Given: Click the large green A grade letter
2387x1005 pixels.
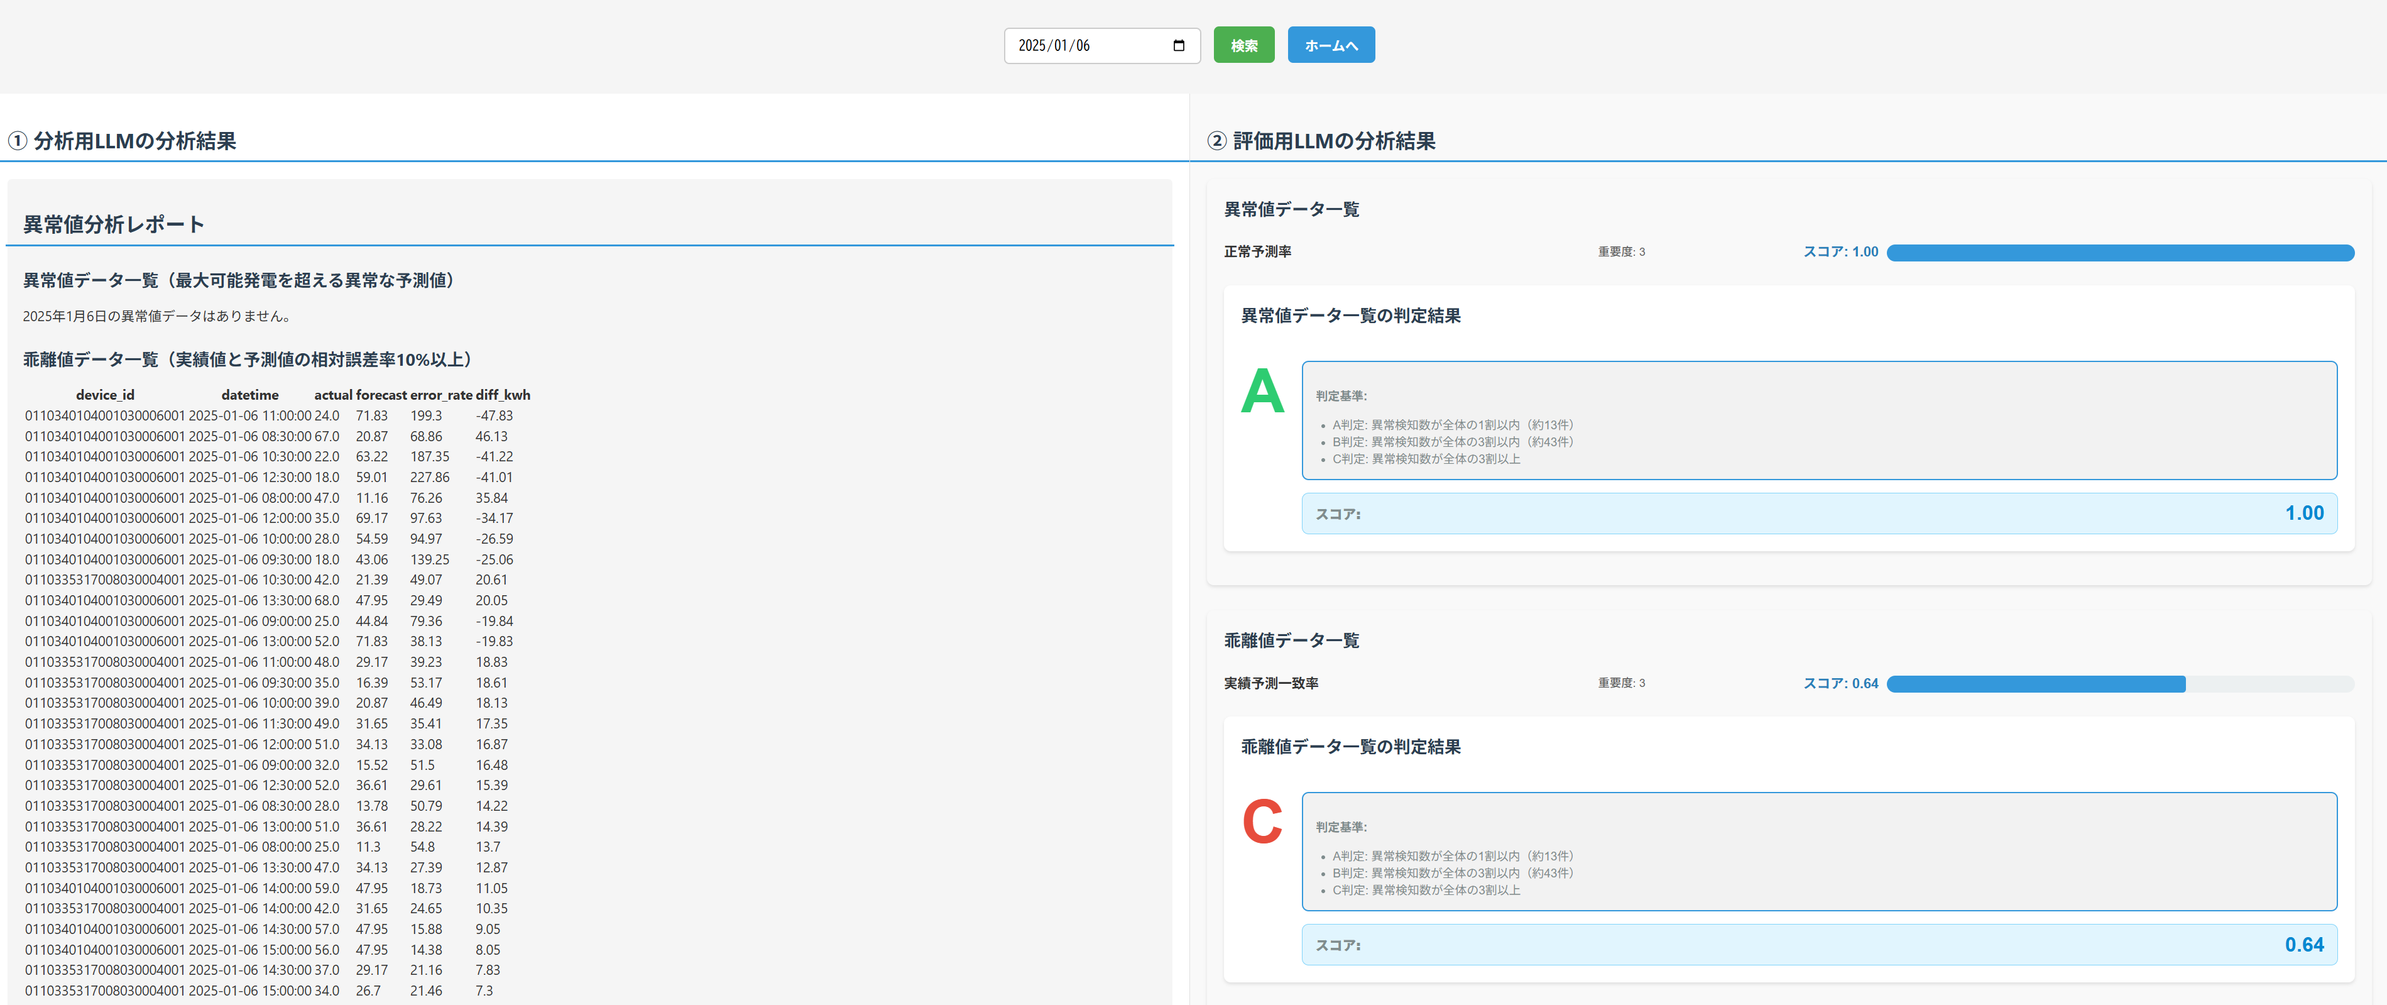Looking at the screenshot, I should click(1262, 392).
